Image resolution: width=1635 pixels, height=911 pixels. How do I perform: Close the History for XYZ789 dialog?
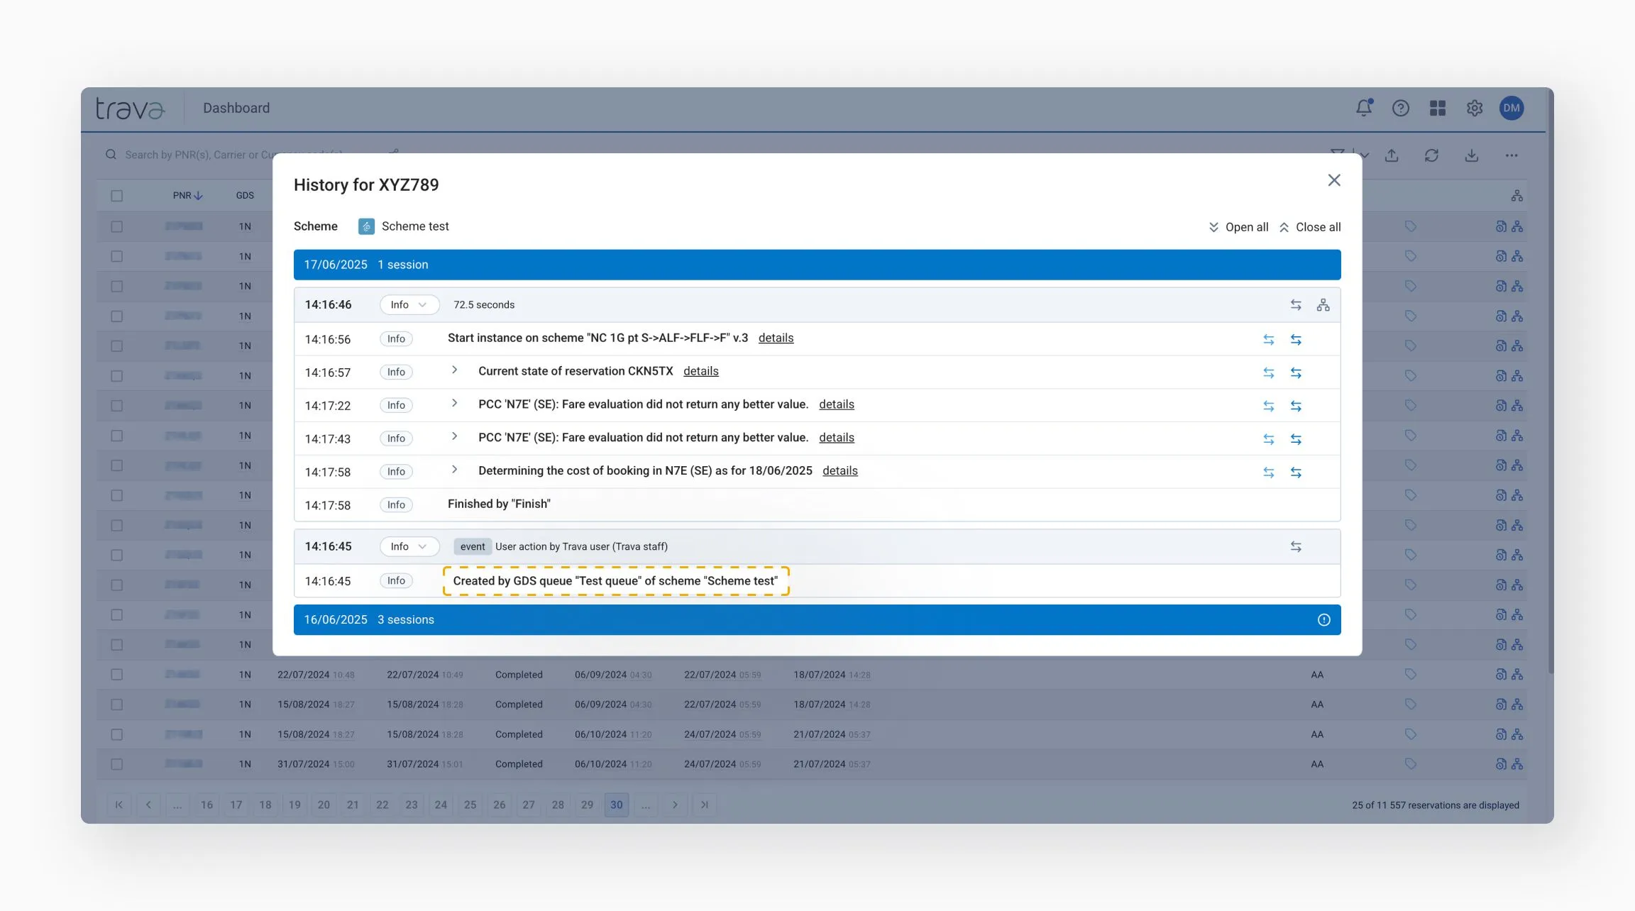[1333, 180]
